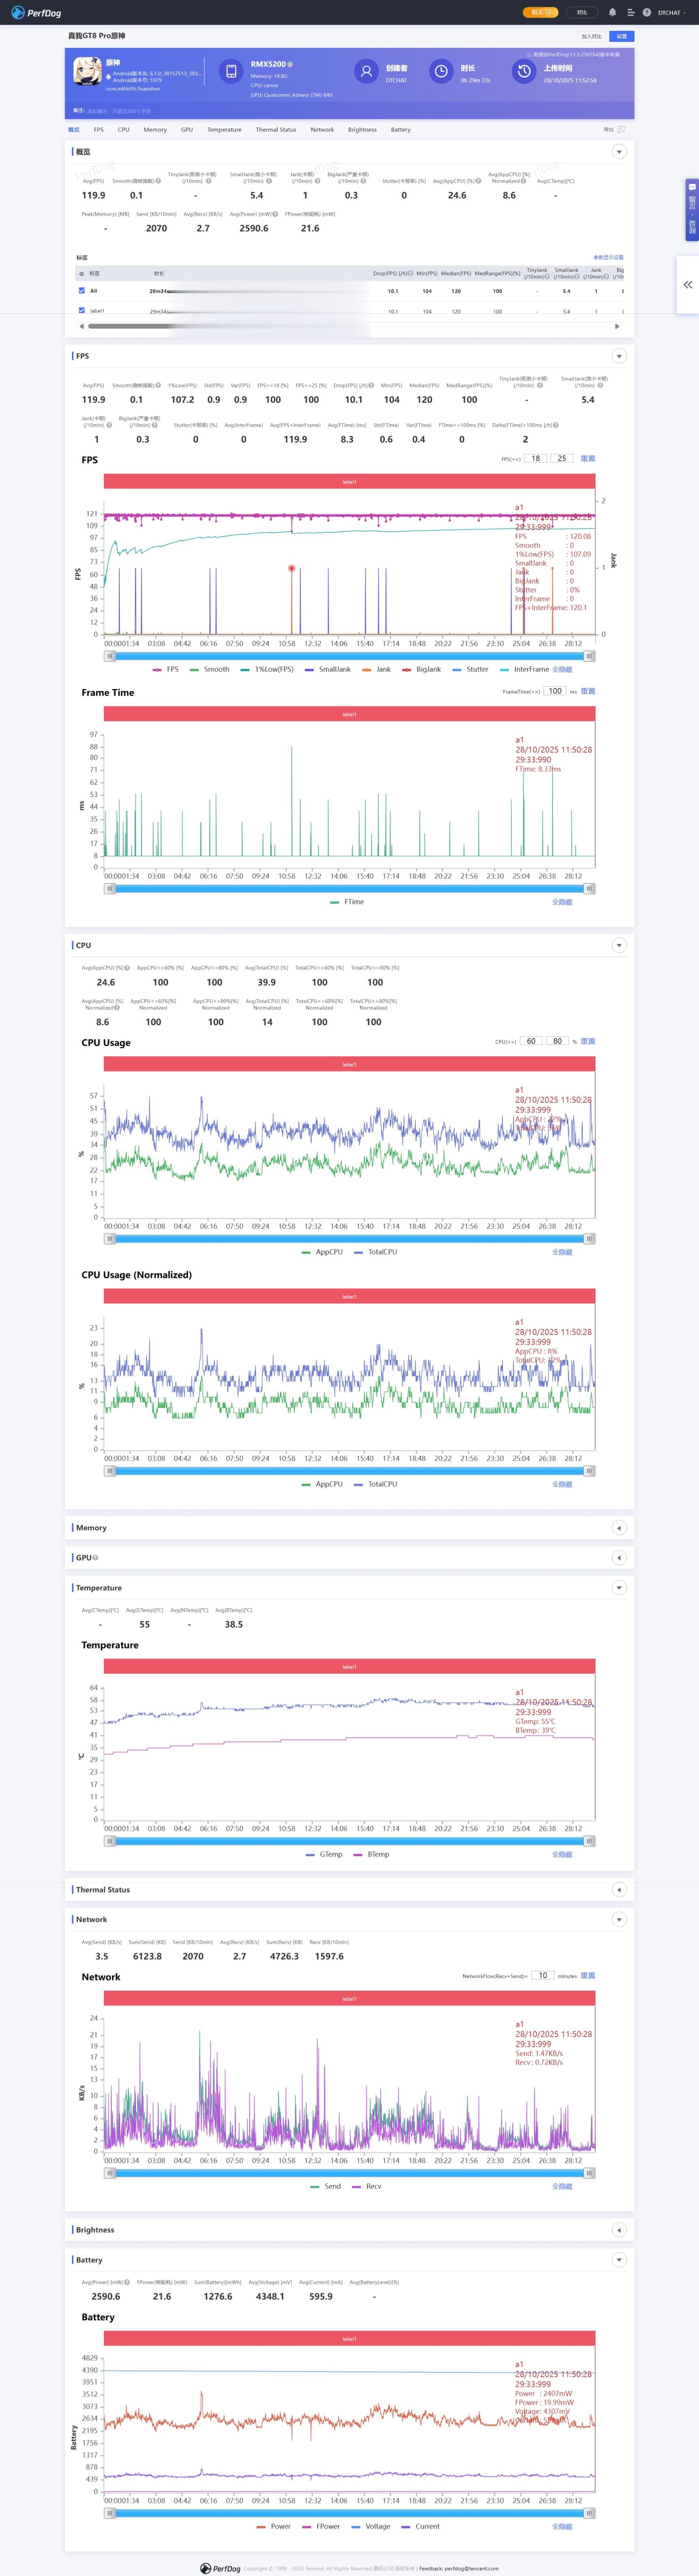Screen dimensions: 699x2576
Task: Click the FPS chart timeline range slider
Action: point(349,656)
